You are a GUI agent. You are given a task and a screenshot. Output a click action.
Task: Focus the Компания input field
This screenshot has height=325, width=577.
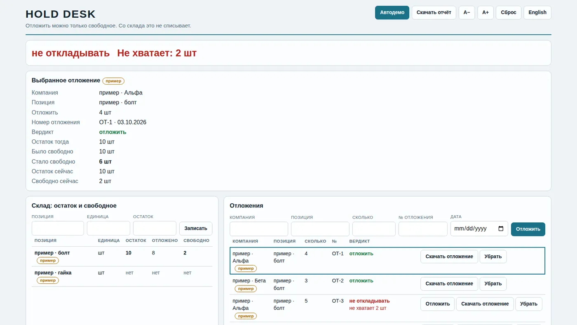pyautogui.click(x=259, y=229)
